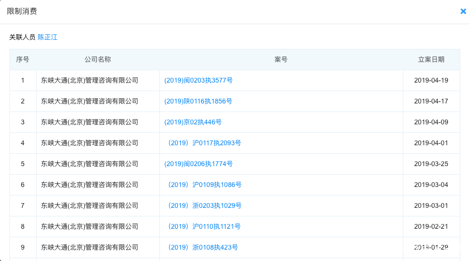Open linked person 陈正江
The image size is (474, 261).
coord(47,37)
